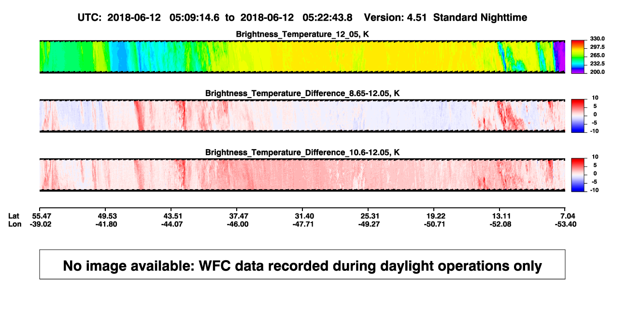
Task: Click the 'Lat' axis label
Action: 14,216
